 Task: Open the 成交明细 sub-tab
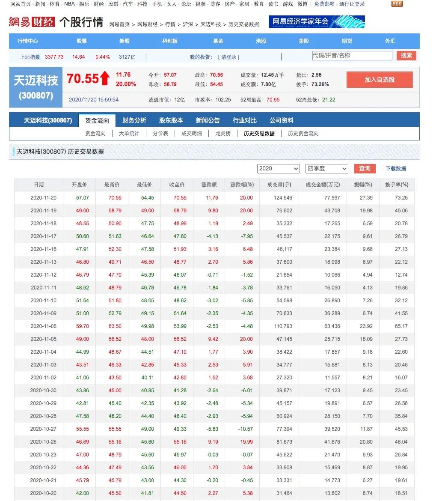[192, 134]
